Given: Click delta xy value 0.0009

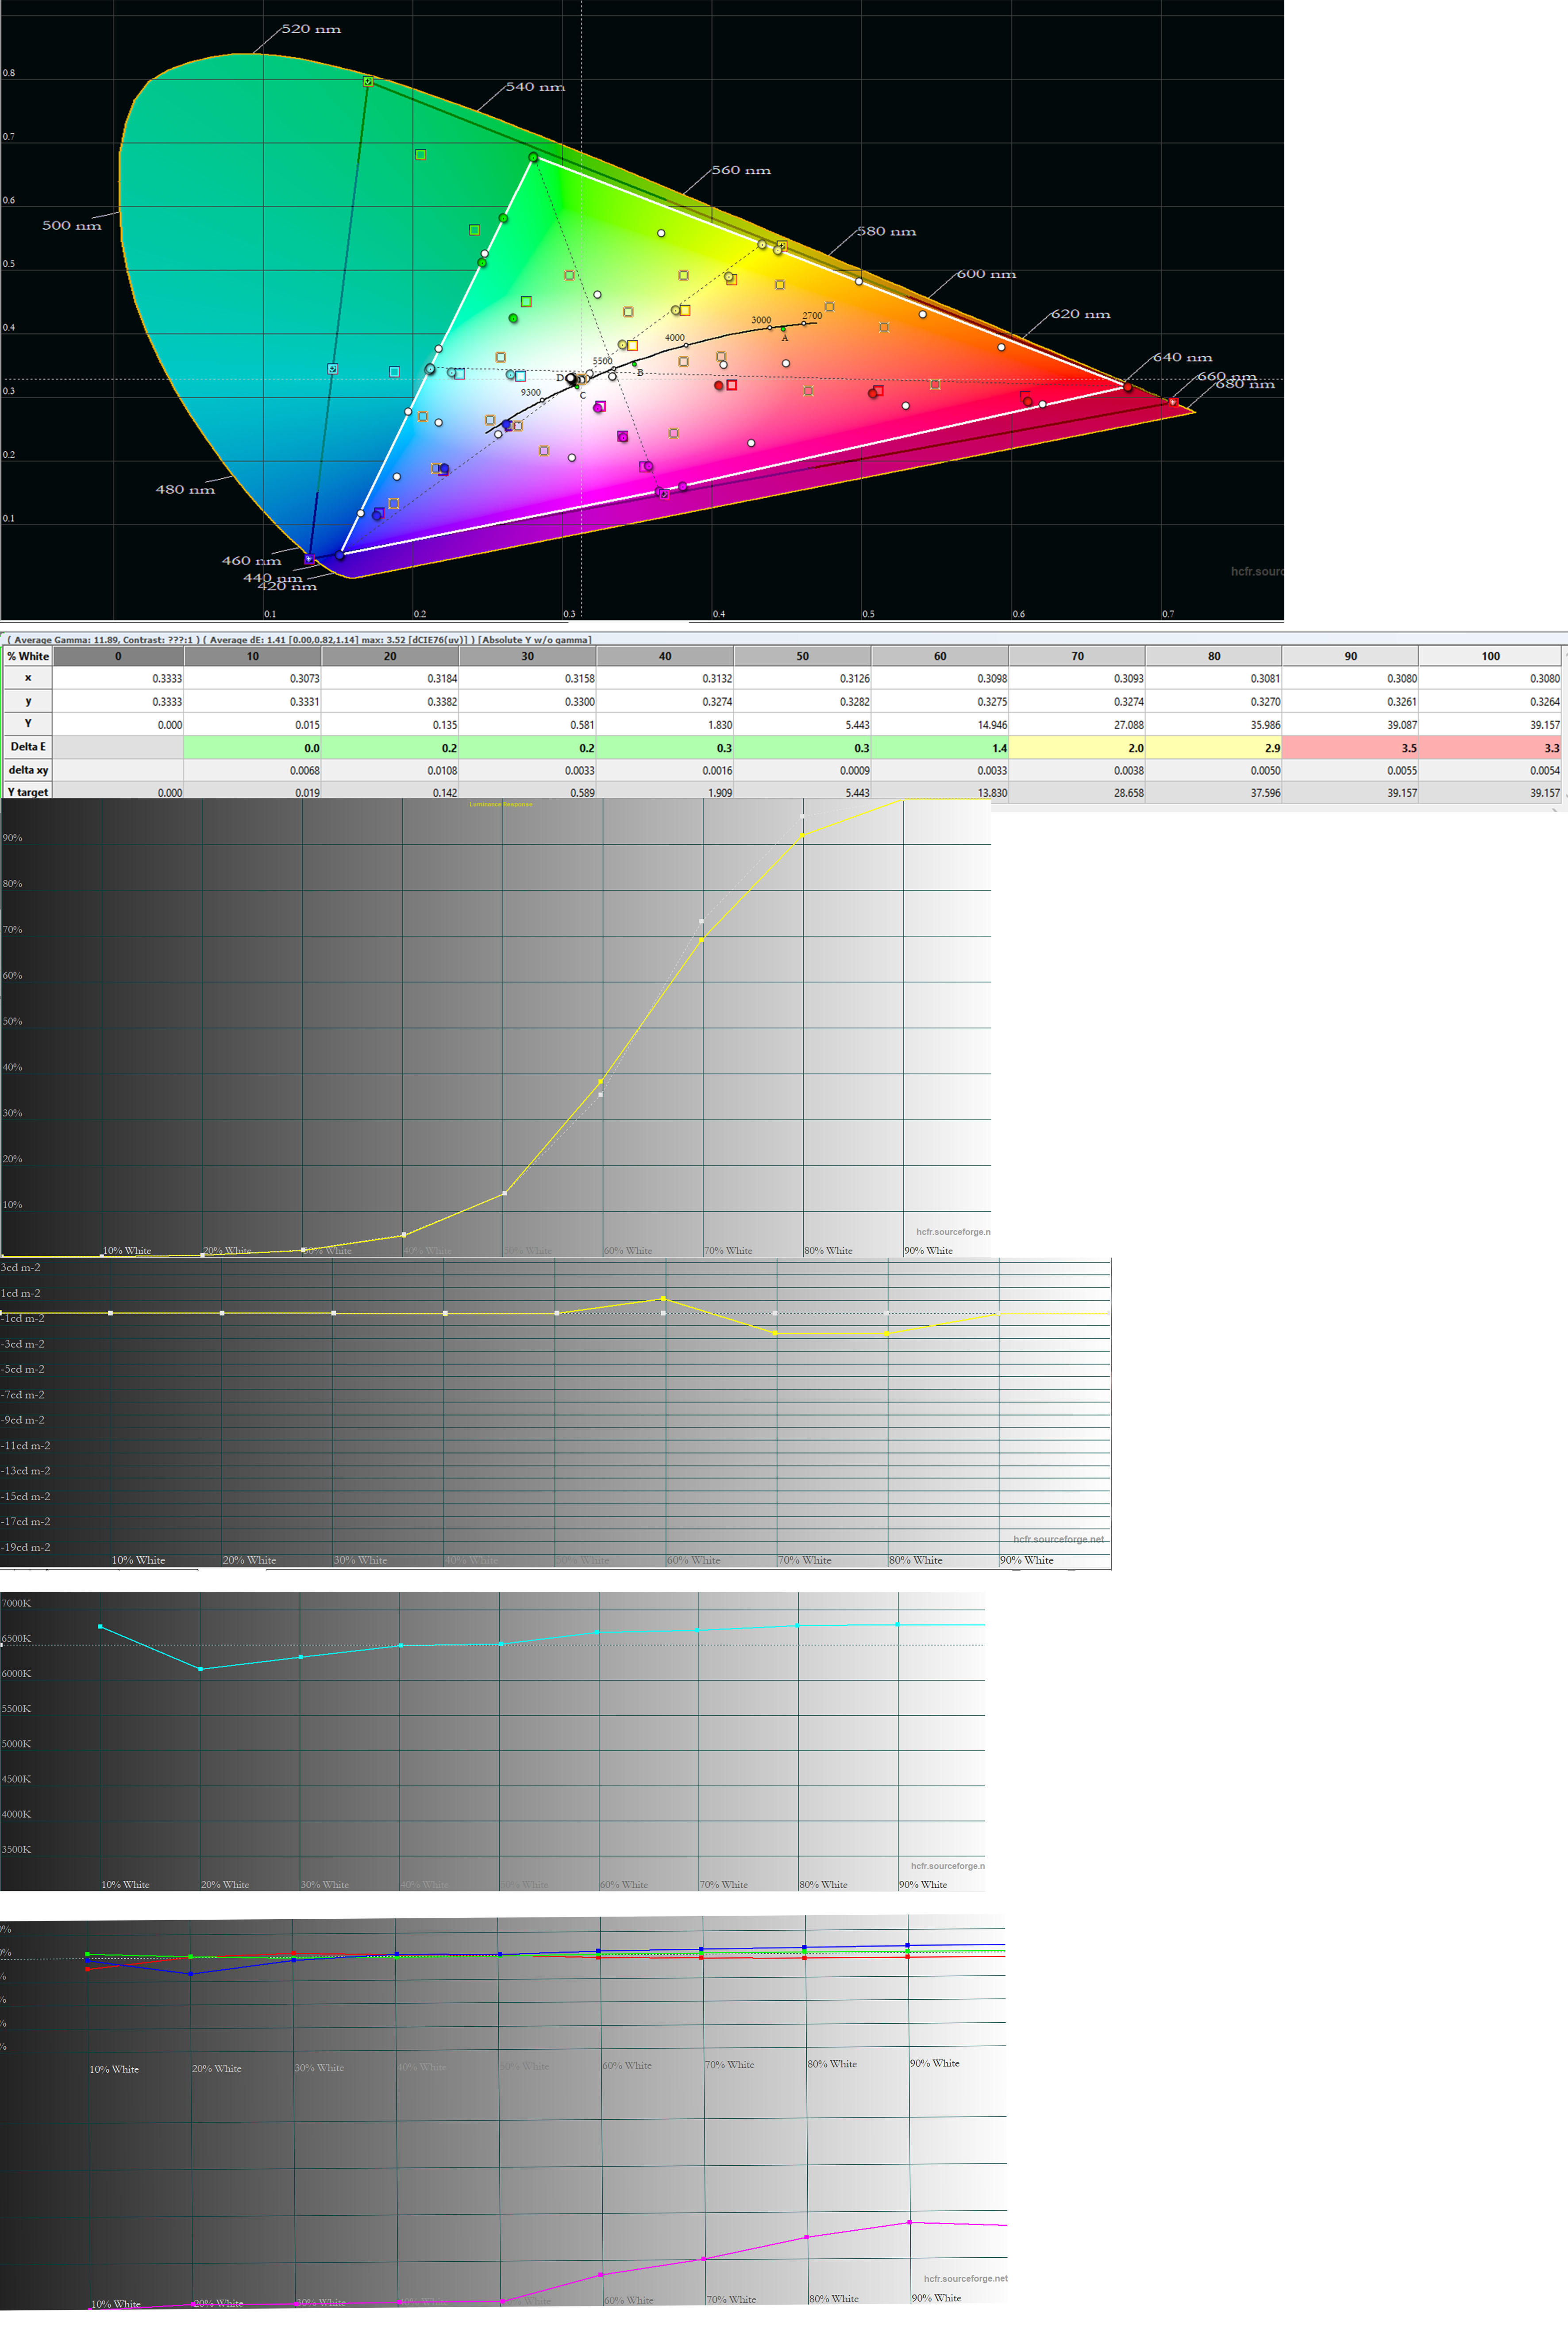Looking at the screenshot, I should (x=802, y=770).
